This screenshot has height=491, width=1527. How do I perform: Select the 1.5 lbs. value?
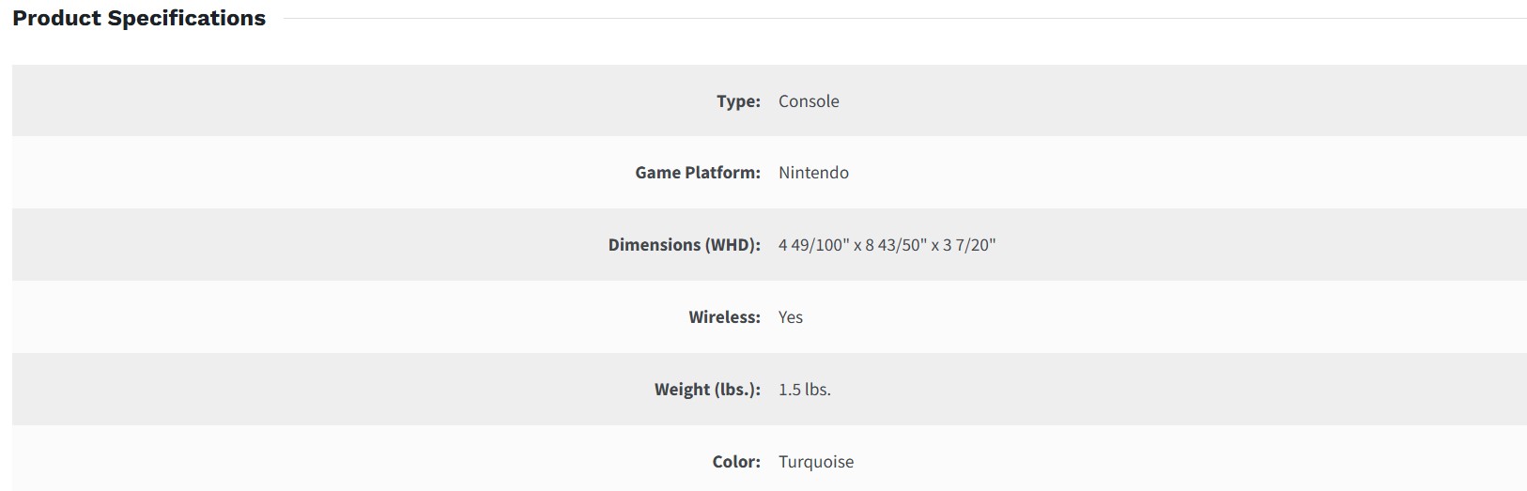(x=805, y=390)
